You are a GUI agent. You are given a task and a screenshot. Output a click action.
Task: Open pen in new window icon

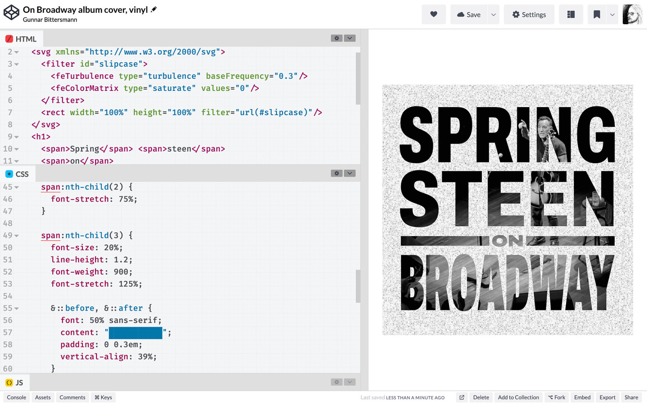click(x=462, y=398)
